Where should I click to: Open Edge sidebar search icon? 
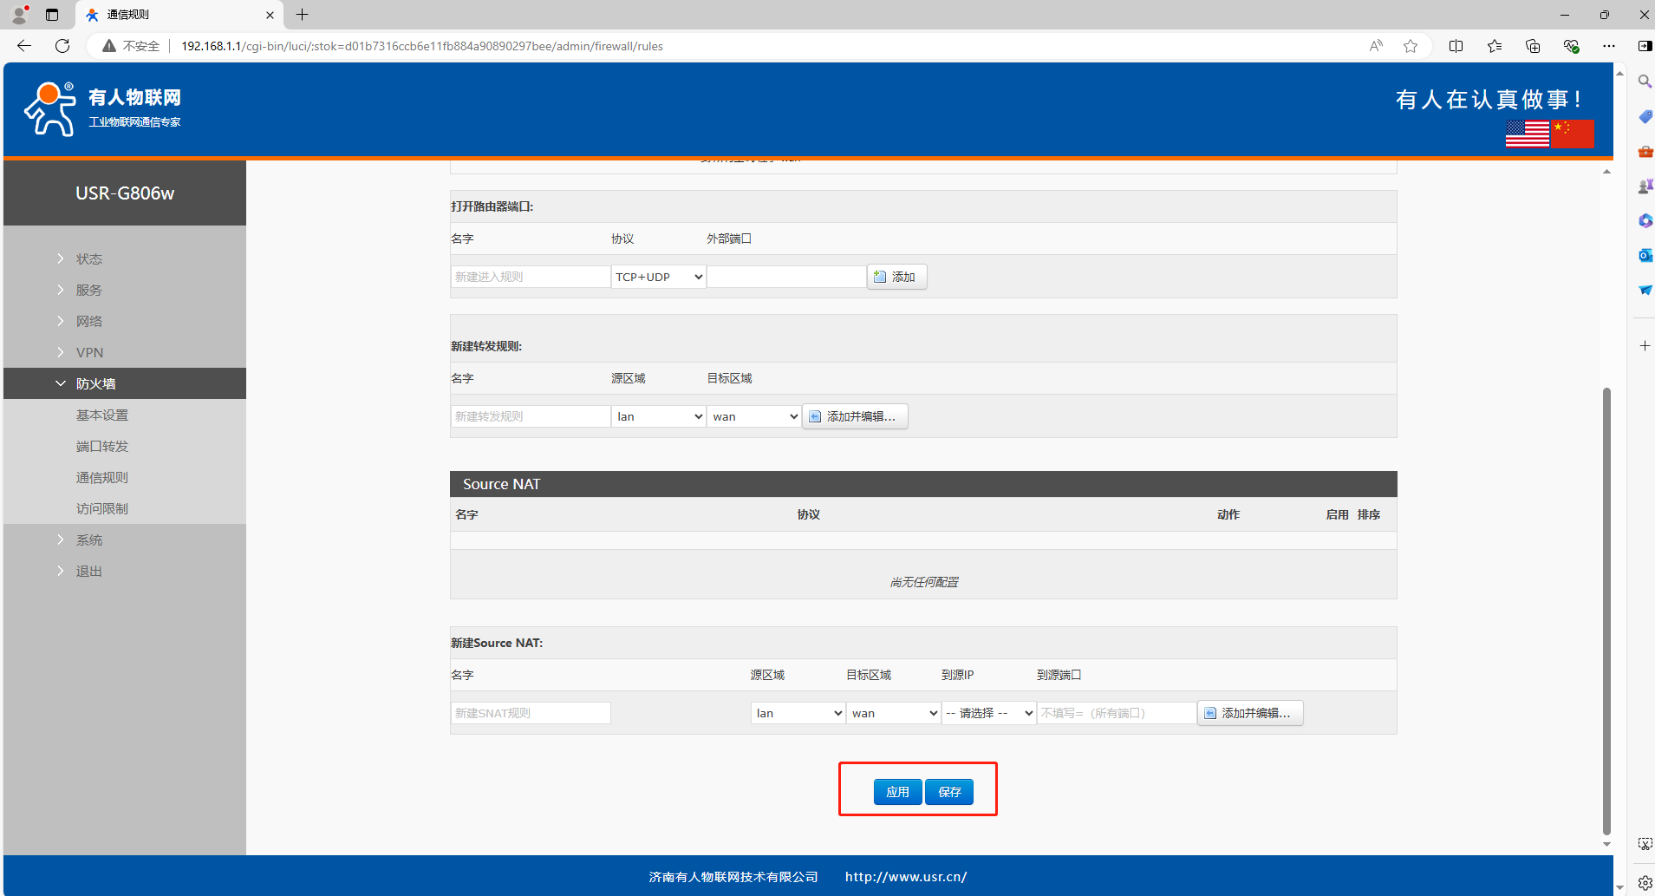1644,82
